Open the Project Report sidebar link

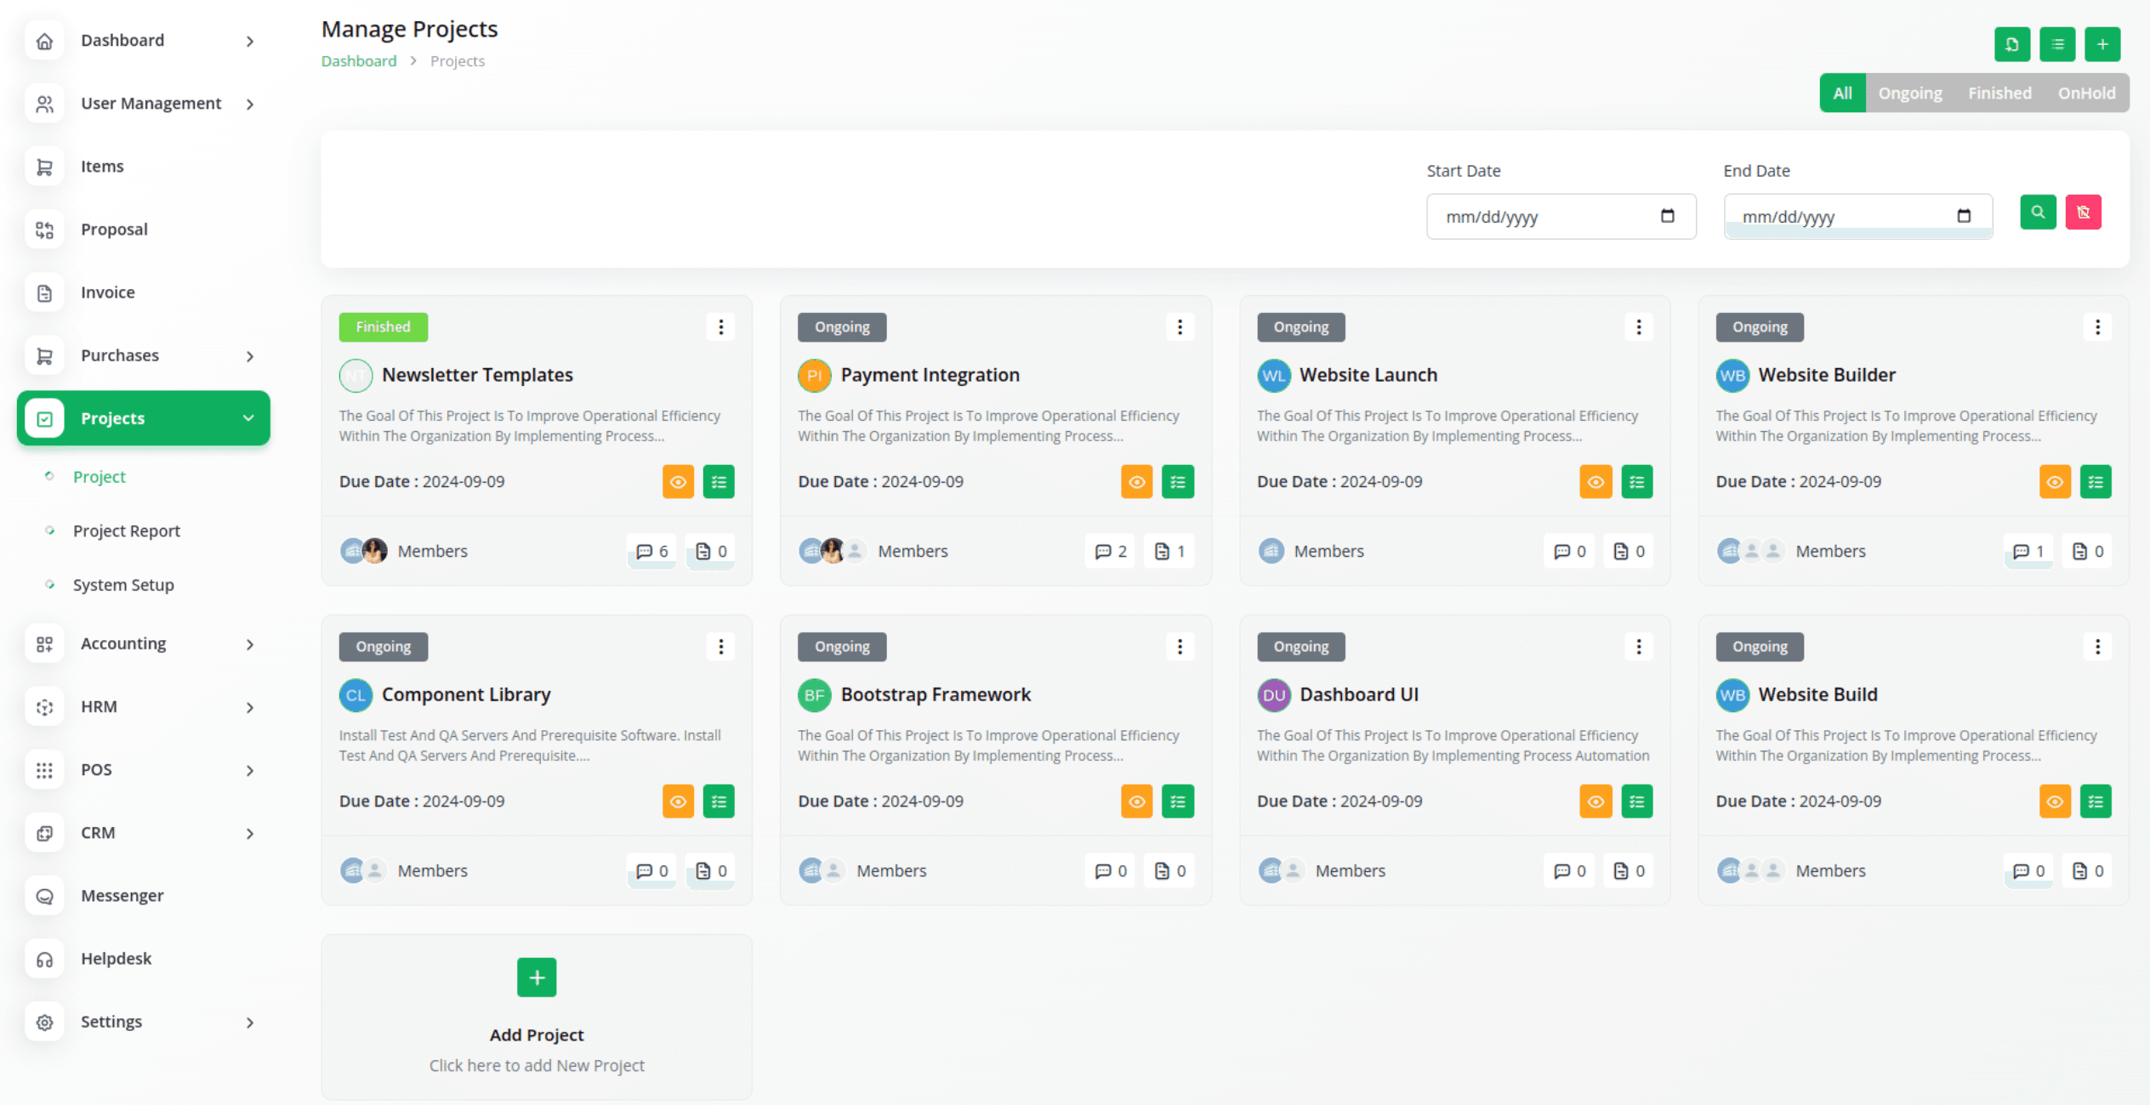127,531
